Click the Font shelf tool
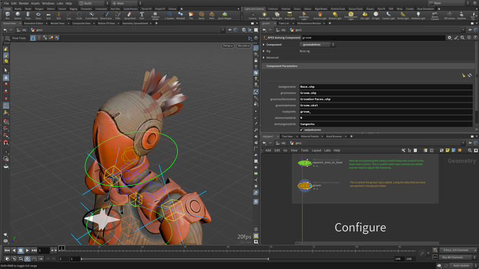 point(142,15)
